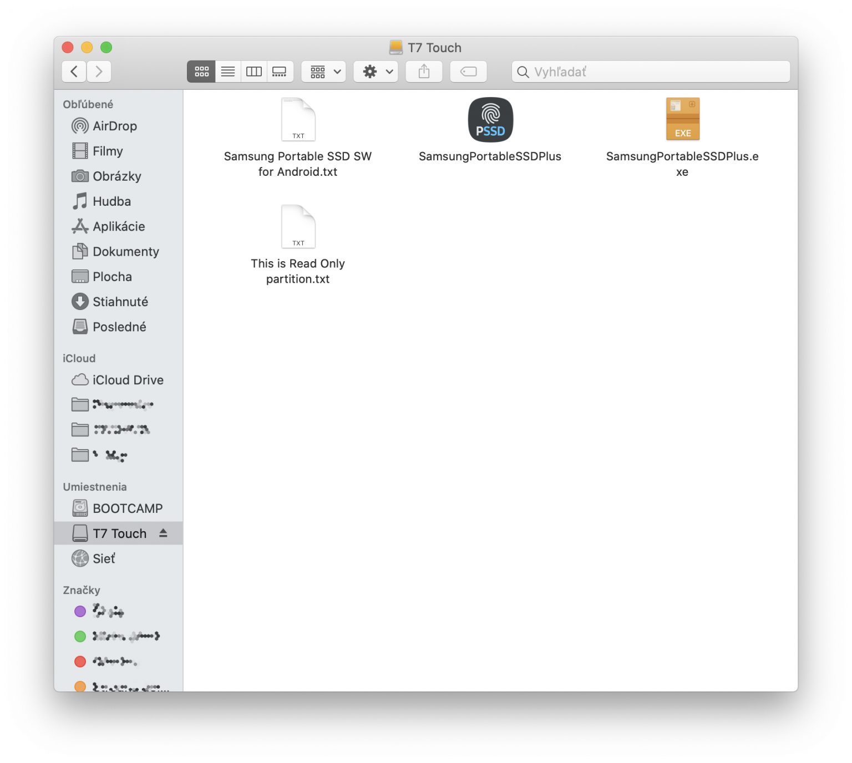Close the Finder window
The height and width of the screenshot is (763, 852).
(68, 48)
